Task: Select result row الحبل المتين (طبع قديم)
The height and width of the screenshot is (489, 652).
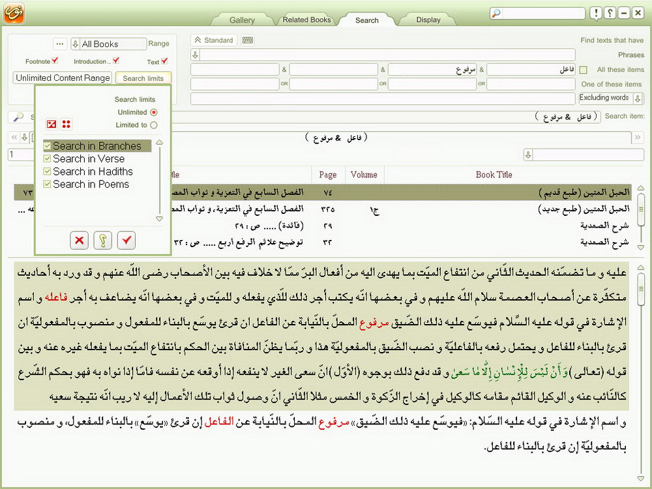Action: [323, 192]
